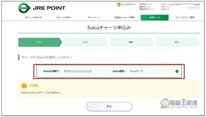Click the 通常ポイント label
The height and width of the screenshot is (117, 206).
click(x=145, y=7)
